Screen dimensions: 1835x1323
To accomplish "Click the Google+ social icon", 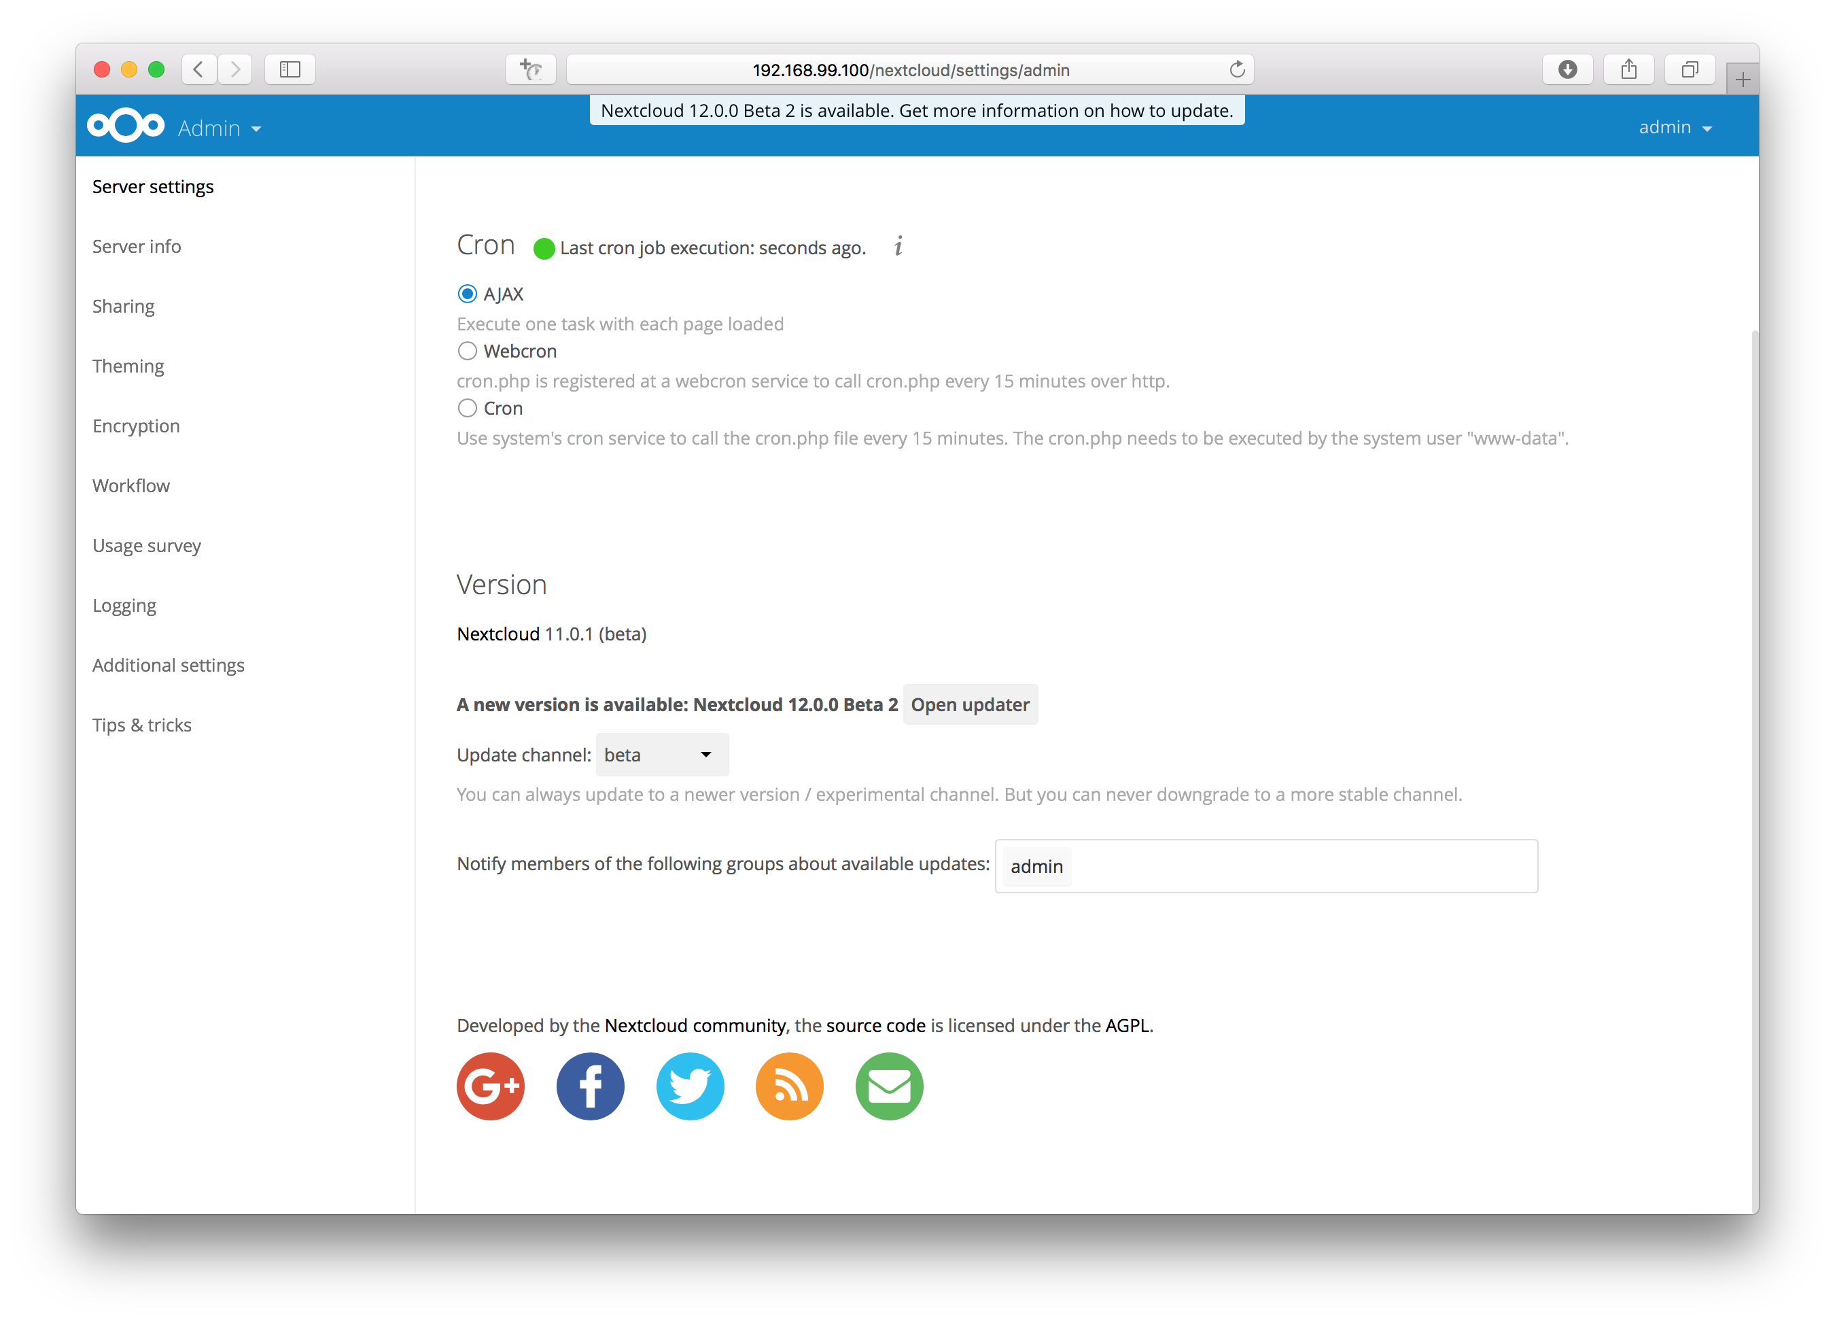I will tap(490, 1086).
